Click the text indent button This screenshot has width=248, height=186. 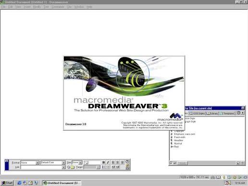coord(118,167)
